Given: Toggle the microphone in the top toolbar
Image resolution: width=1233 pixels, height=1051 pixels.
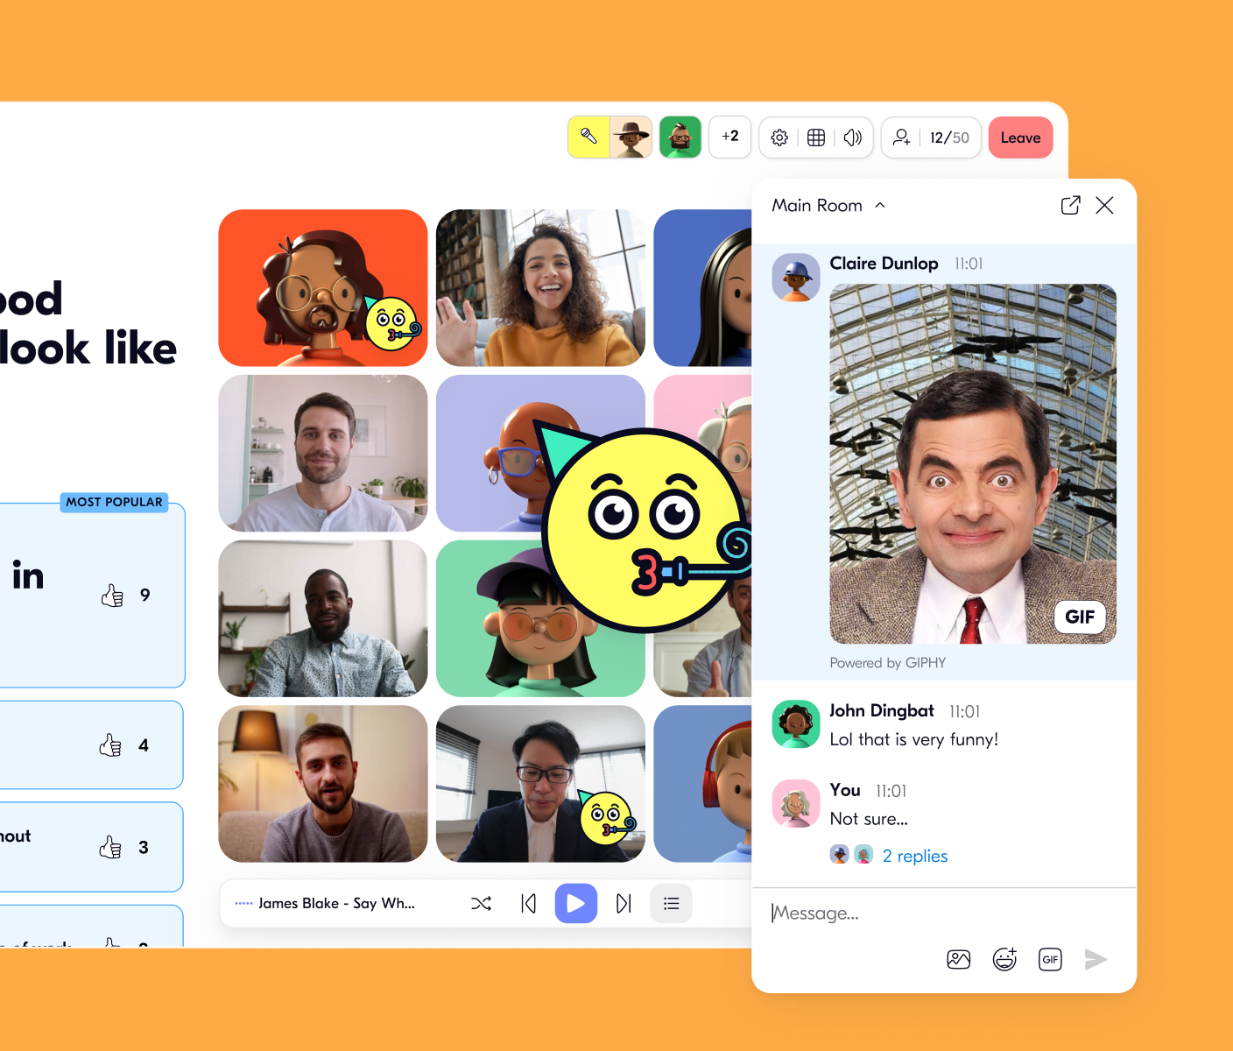Looking at the screenshot, I should click(588, 137).
